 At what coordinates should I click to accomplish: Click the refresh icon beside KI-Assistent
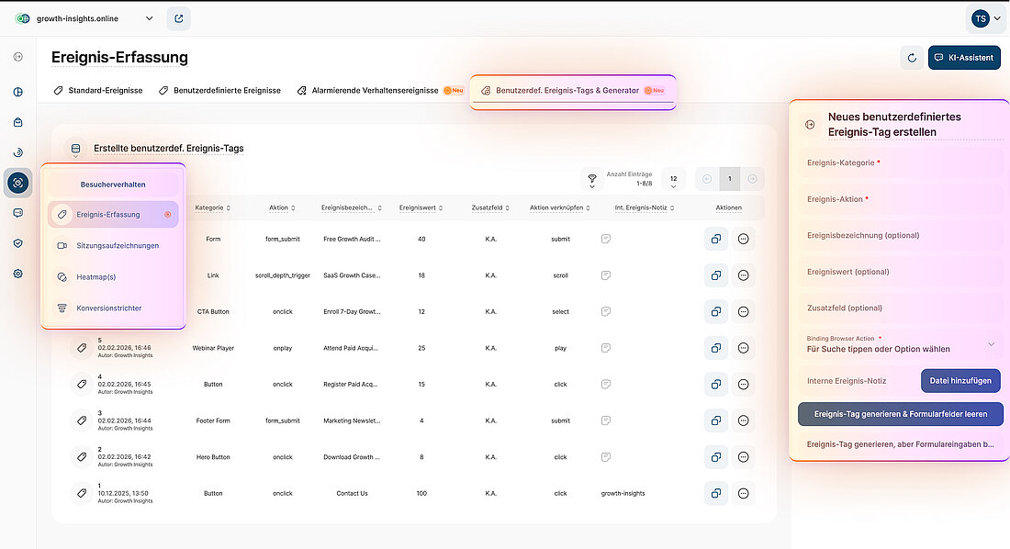[x=911, y=57]
